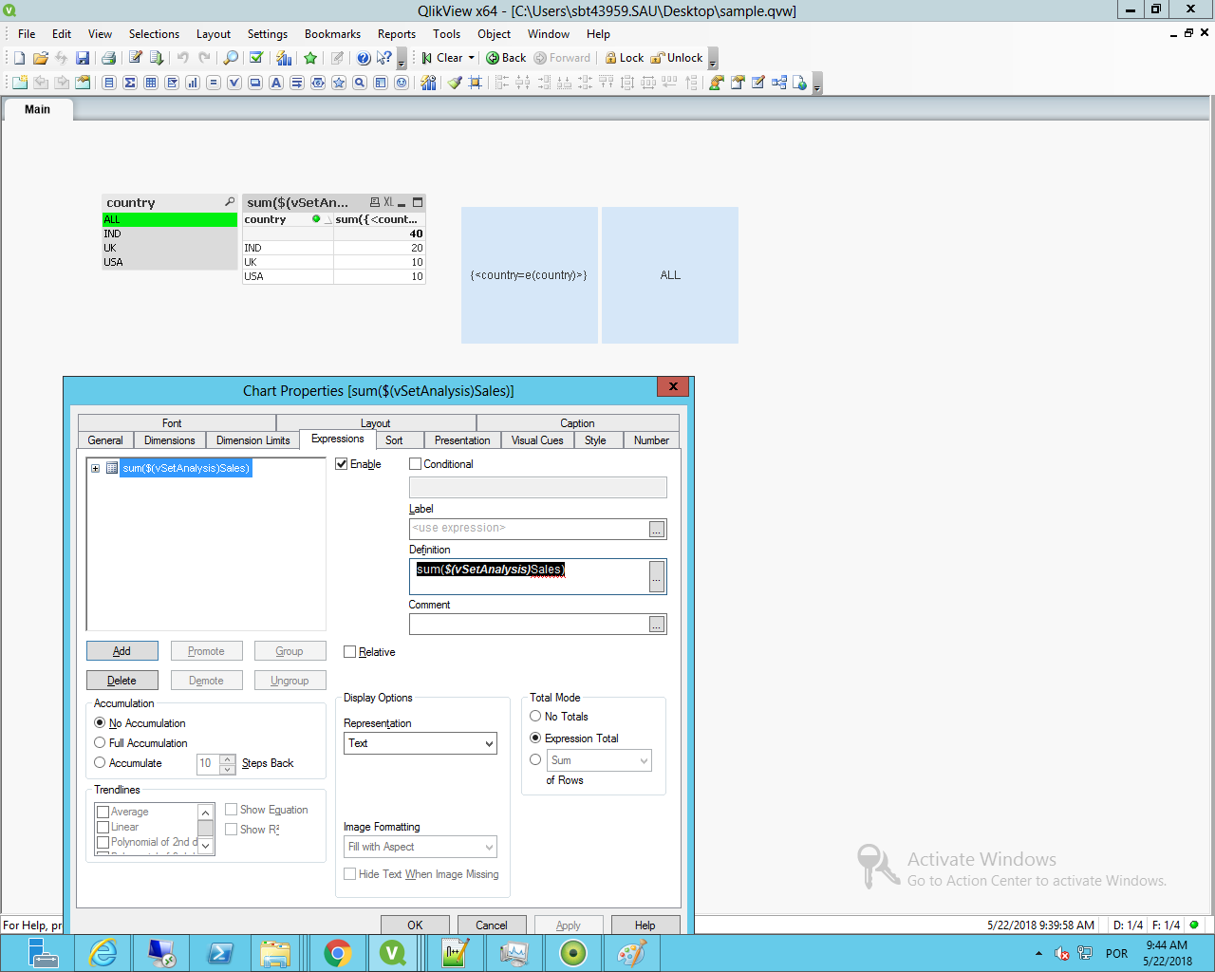Click the Save document toolbar icon
The height and width of the screenshot is (972, 1215).
83,58
